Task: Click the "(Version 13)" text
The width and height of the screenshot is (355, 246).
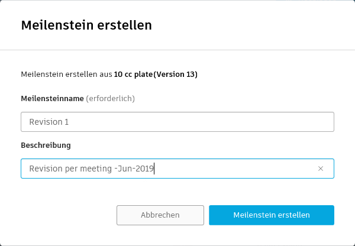Action: [x=176, y=75]
